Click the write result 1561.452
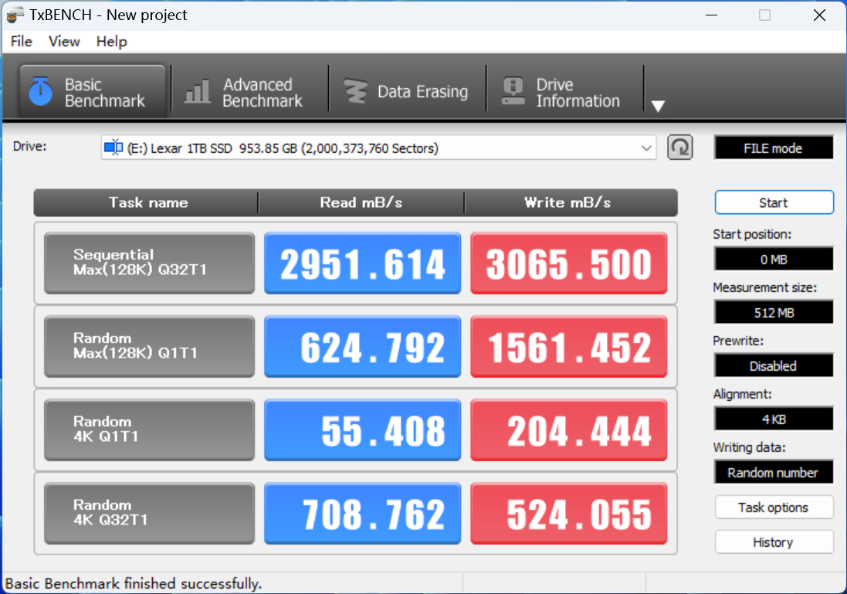This screenshot has height=594, width=847. coord(569,347)
